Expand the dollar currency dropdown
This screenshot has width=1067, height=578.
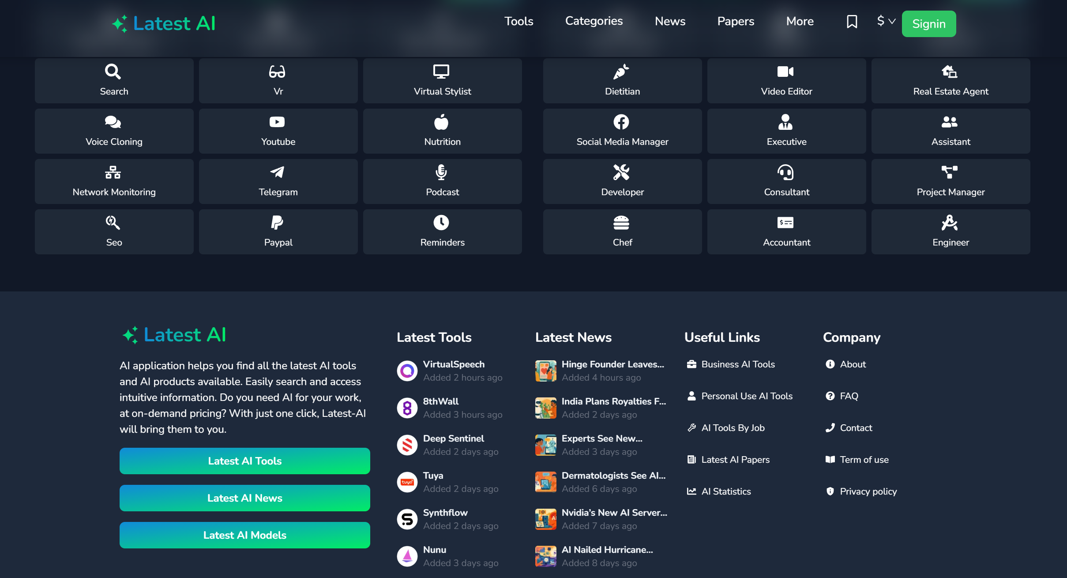click(x=886, y=21)
